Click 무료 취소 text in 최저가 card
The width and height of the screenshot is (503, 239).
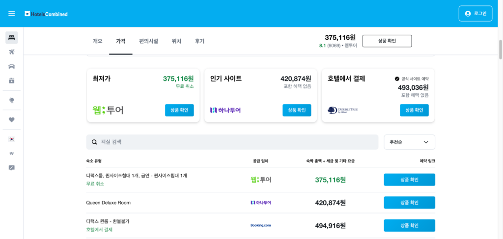(x=185, y=86)
